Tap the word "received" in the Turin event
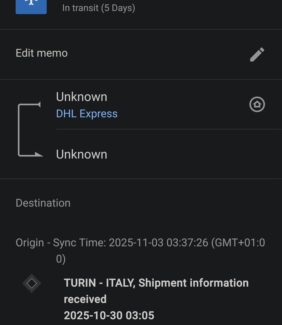 pyautogui.click(x=85, y=299)
